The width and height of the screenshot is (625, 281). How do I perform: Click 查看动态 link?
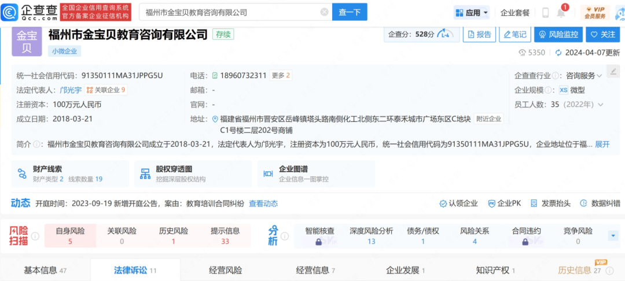[x=263, y=204]
